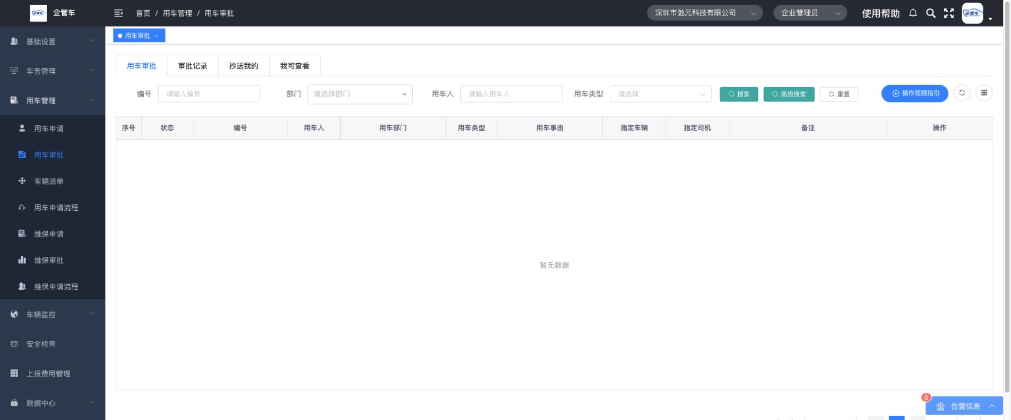Screen dimensions: 1011x420
Task: Focus the 用车人 input field
Action: pos(511,94)
